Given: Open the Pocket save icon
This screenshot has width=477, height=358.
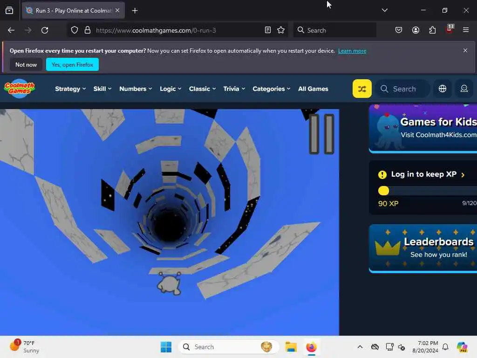Looking at the screenshot, I should pos(399,30).
